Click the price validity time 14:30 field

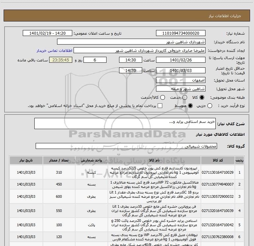[131, 70]
